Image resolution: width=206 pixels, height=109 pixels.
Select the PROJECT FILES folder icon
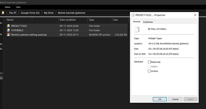click(8, 26)
